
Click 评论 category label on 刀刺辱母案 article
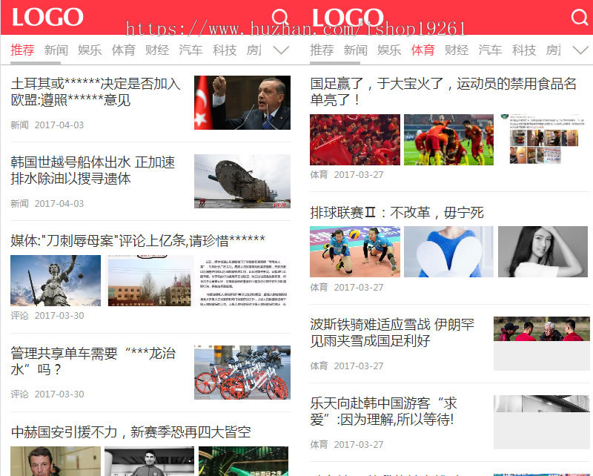[x=19, y=316]
